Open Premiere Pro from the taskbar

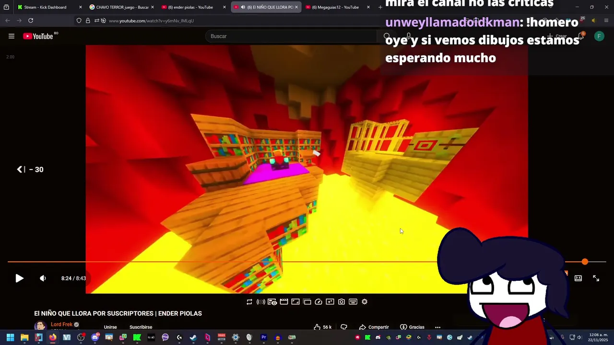263,337
